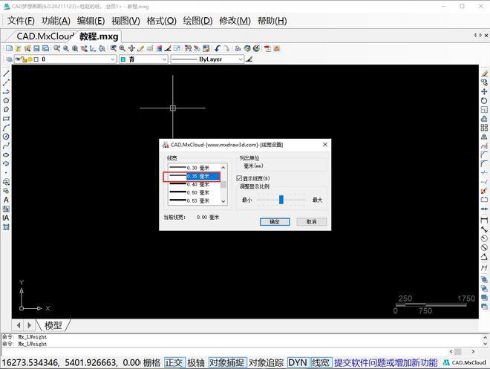
Task: Open the 绘图(D) menu
Action: tap(197, 21)
